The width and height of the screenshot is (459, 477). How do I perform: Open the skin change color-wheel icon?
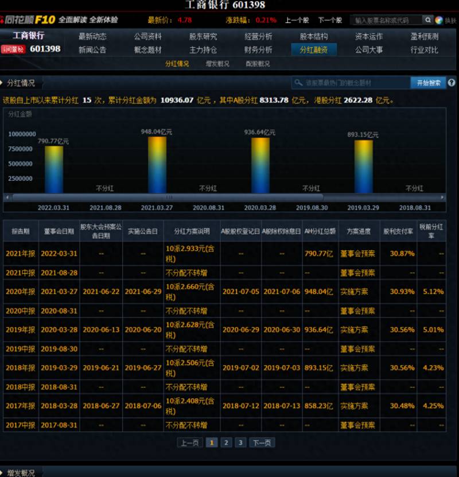tap(439, 20)
